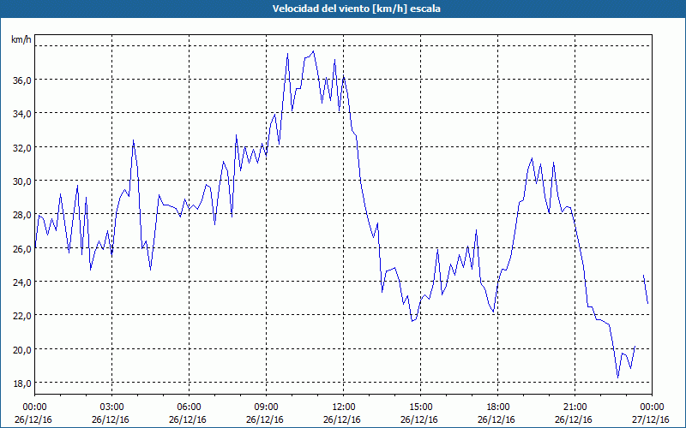686x428 pixels.
Task: Select the 26,0 y-axis value
Action: 22,249
